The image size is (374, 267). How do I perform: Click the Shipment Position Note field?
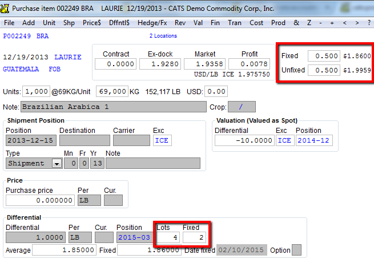pos(153,163)
